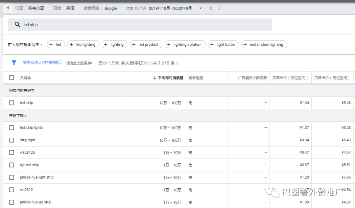The width and height of the screenshot is (355, 208).
Task: Check the checkbox next to 'ws2812b'
Action: coord(12,152)
